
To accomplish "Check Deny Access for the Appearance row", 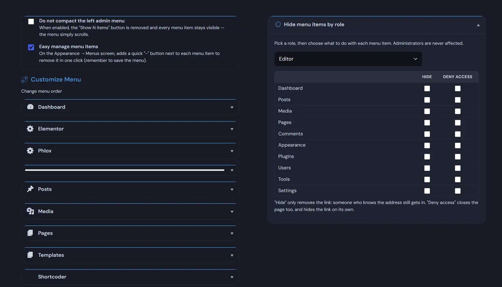I will 458,145.
